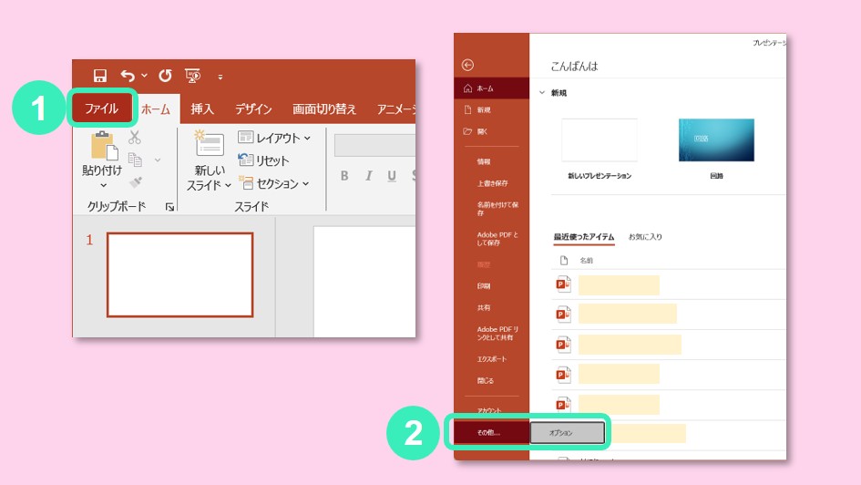Image resolution: width=861 pixels, height=485 pixels.
Task: Click the オプション button
Action: click(x=568, y=433)
